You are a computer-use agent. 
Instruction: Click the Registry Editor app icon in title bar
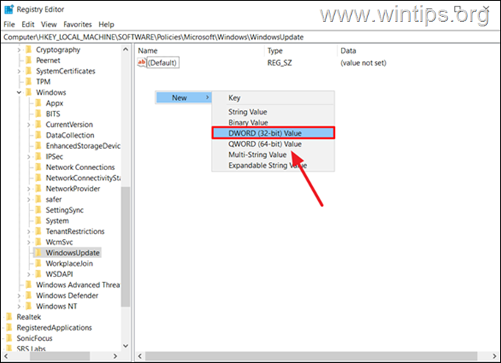pyautogui.click(x=9, y=10)
